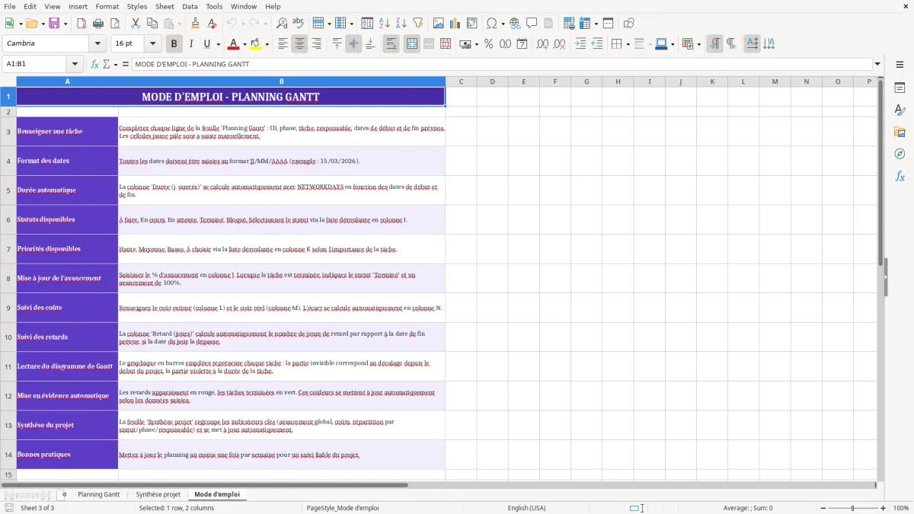Click row 7 header
Image resolution: width=914 pixels, height=514 pixels.
(x=8, y=249)
